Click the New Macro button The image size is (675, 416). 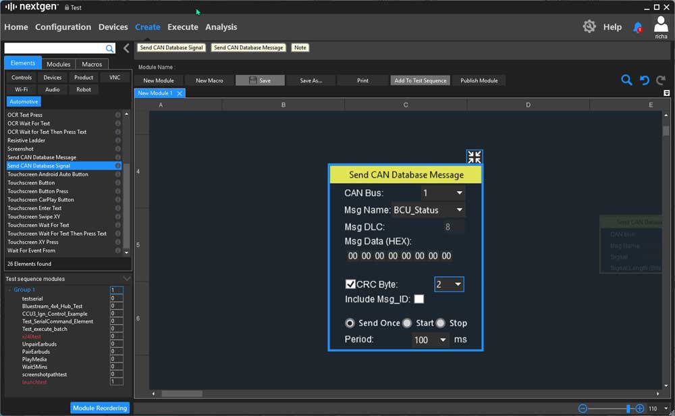tap(210, 80)
